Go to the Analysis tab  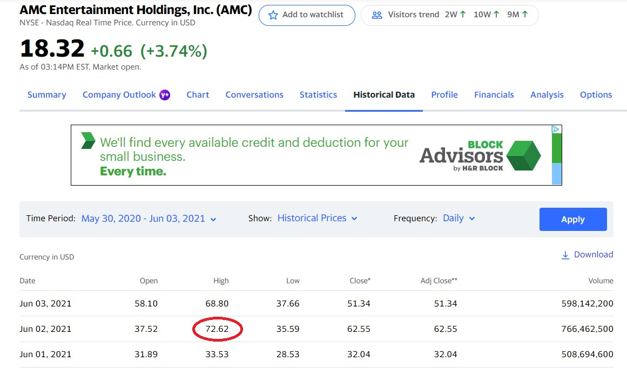coord(547,94)
